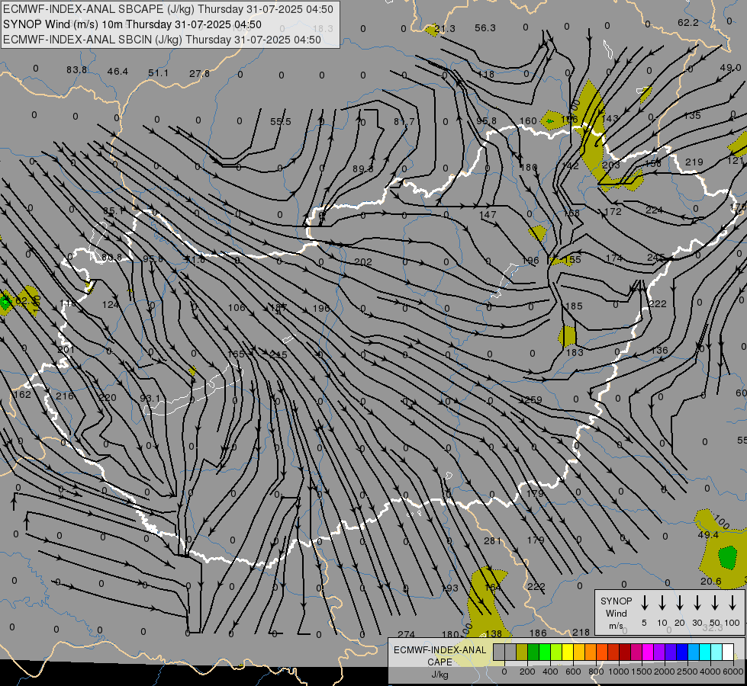Click the map value 259
Viewport: 747px width, 686px height.
533,400
